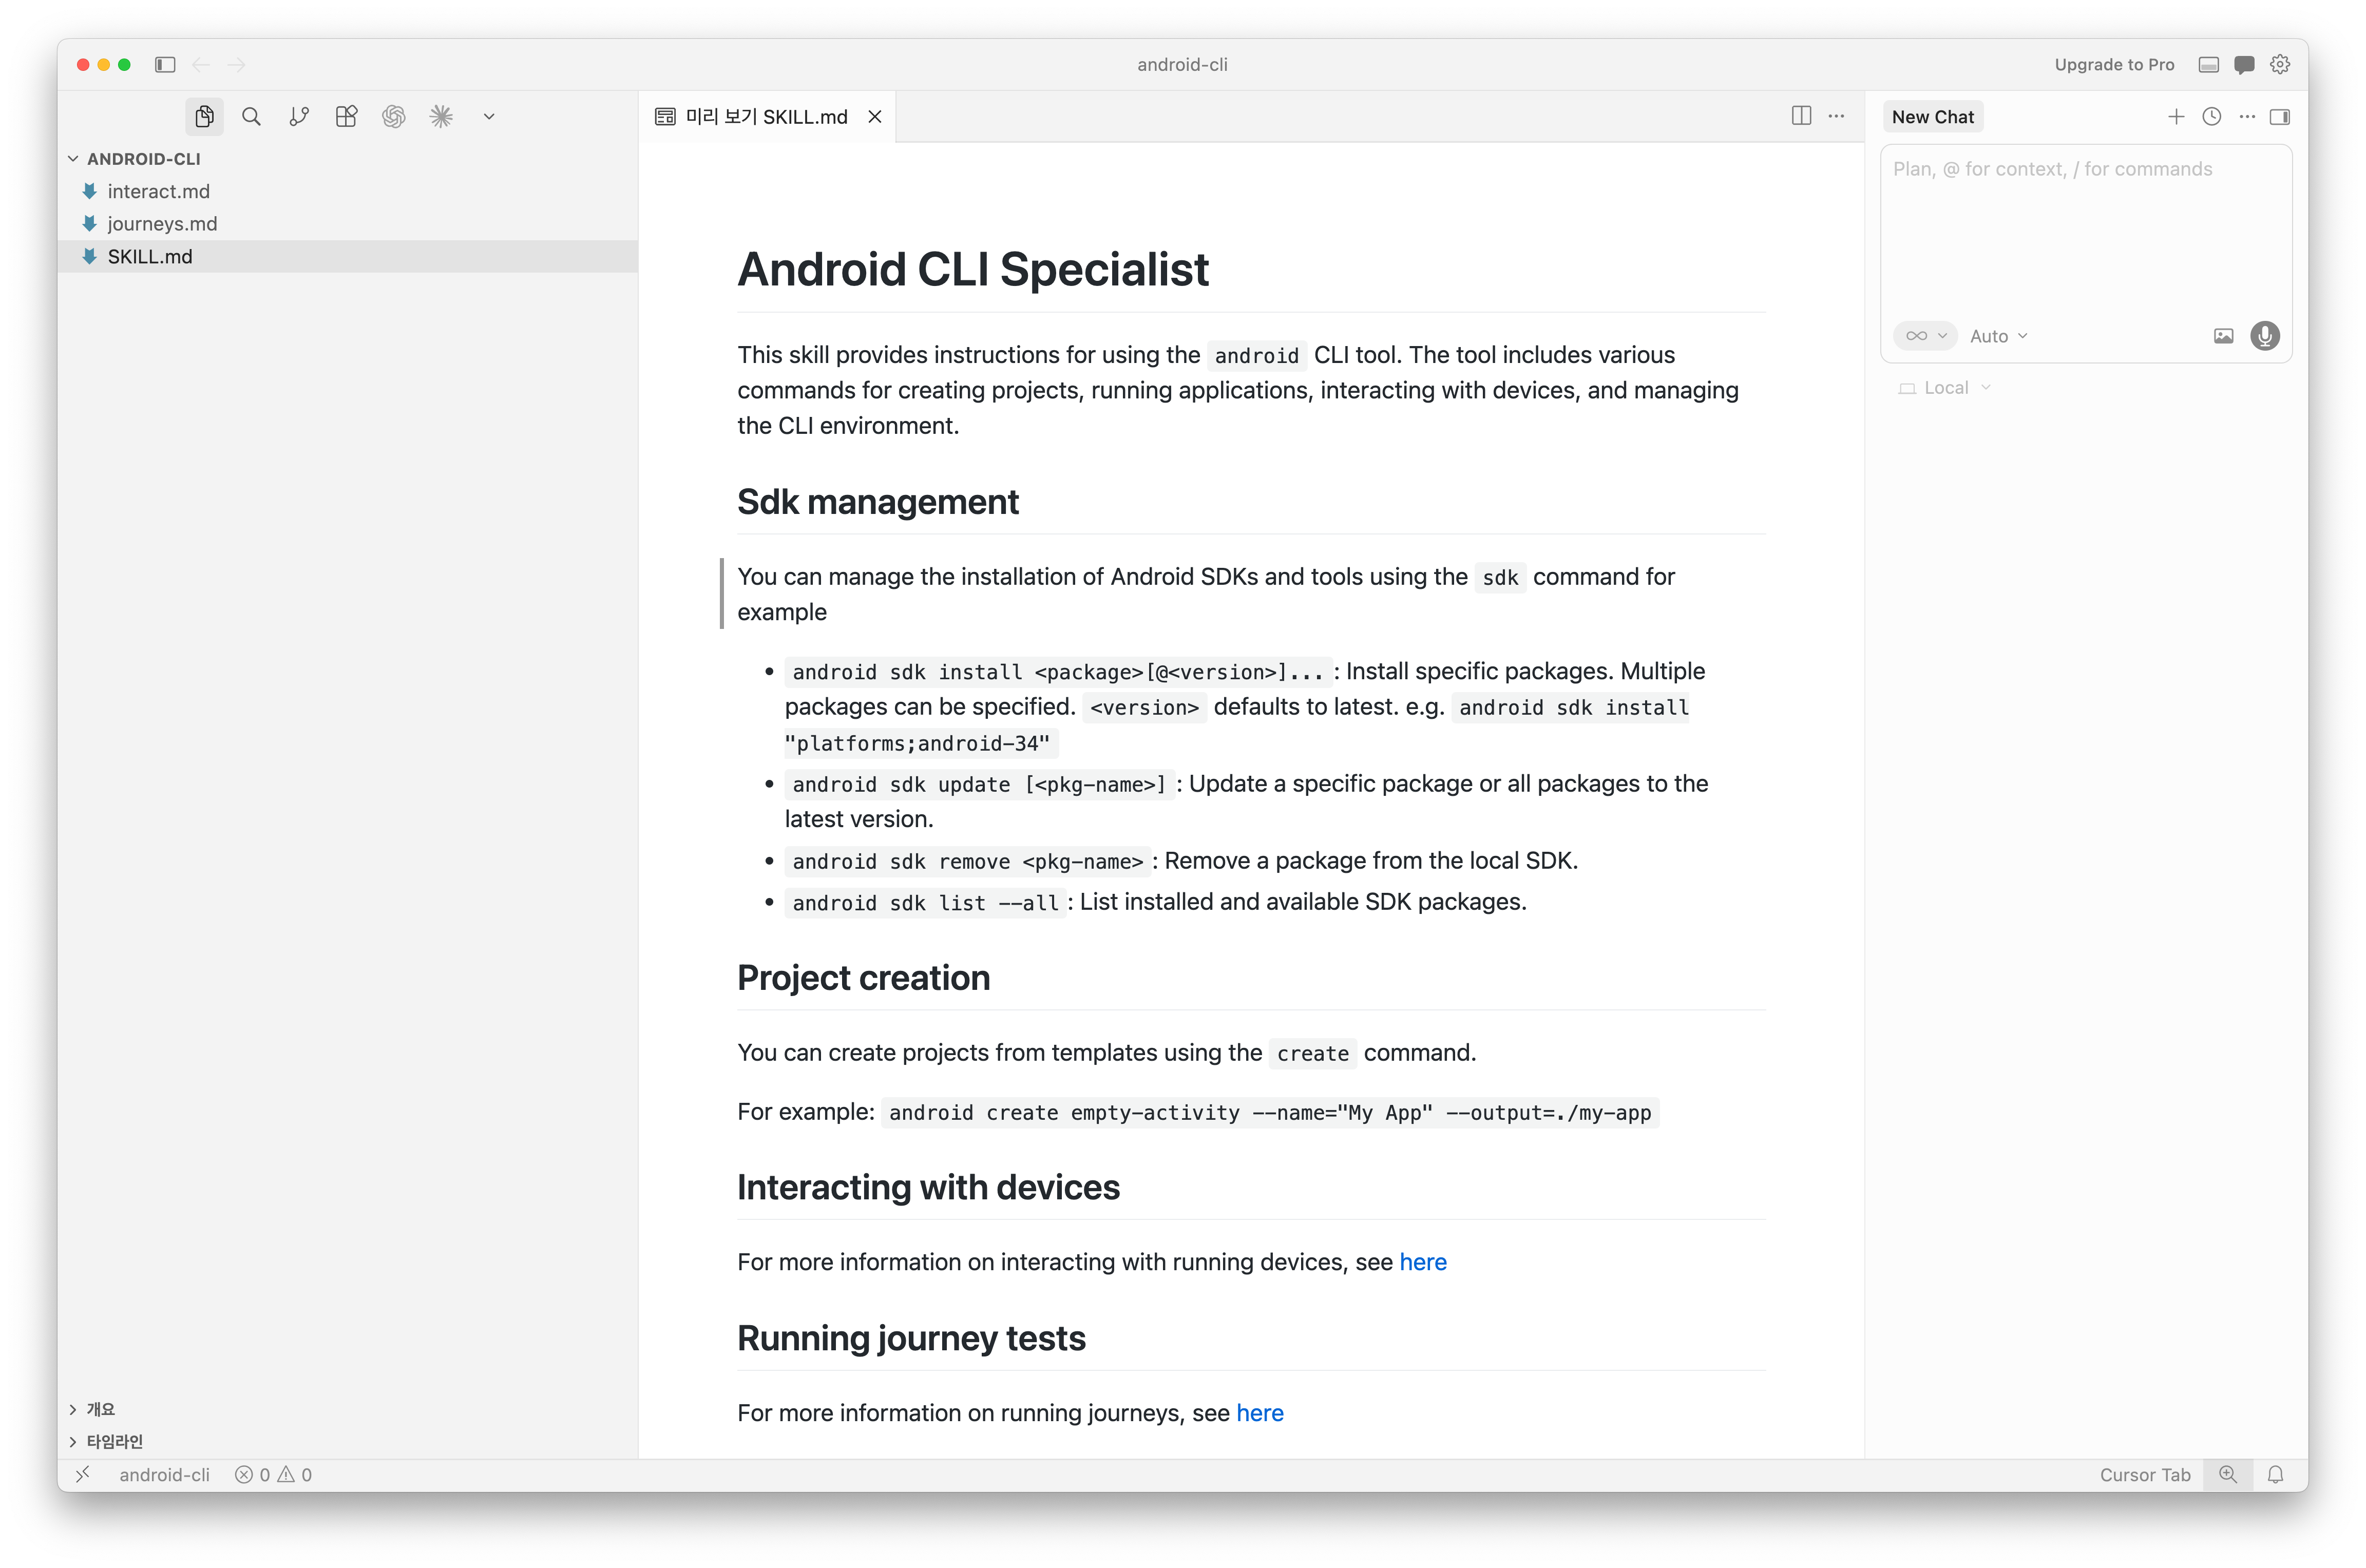This screenshot has height=1568, width=2366.
Task: Toggle the primary sidebar visibility
Action: [x=165, y=65]
